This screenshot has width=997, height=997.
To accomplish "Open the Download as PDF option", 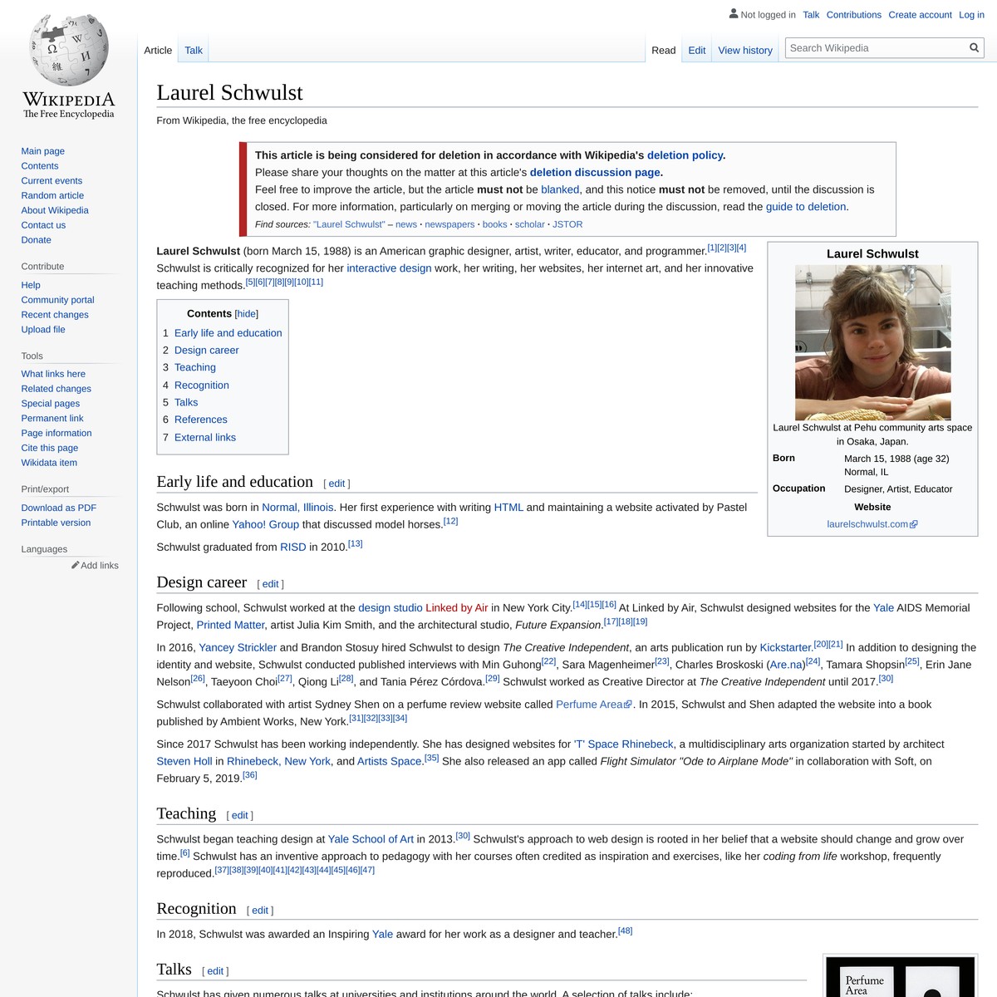I will (x=58, y=508).
